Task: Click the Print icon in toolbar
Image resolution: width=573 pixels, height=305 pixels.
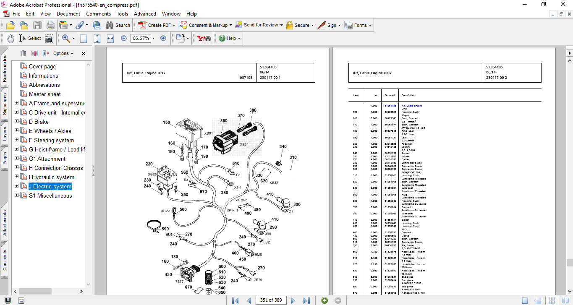Action: (x=50, y=25)
